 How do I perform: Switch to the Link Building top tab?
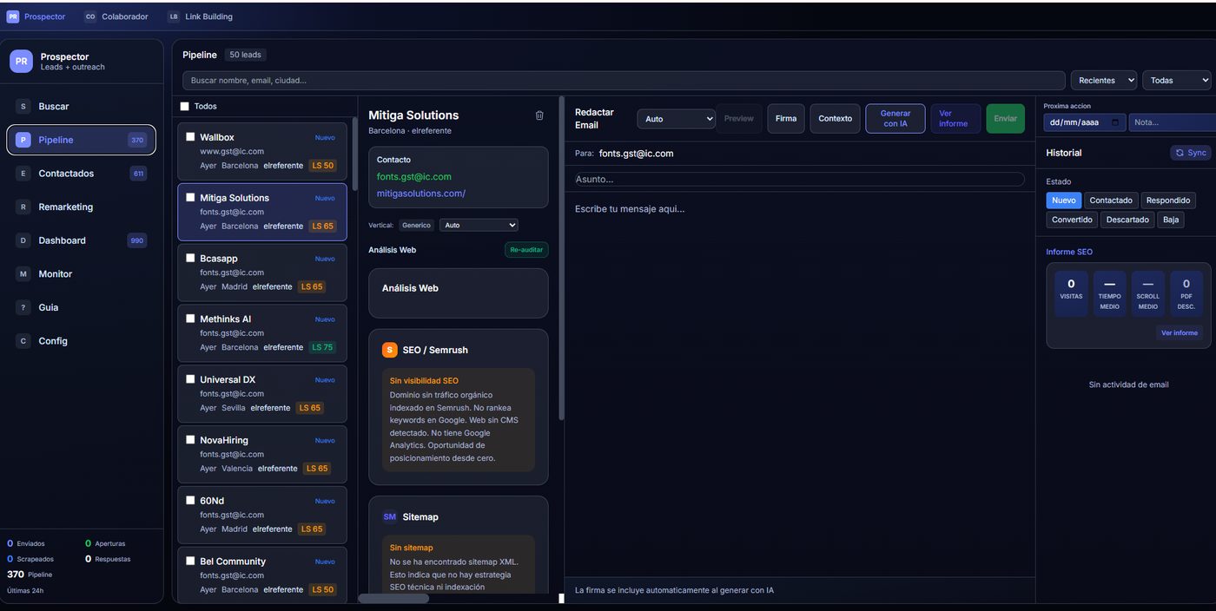[x=200, y=16]
